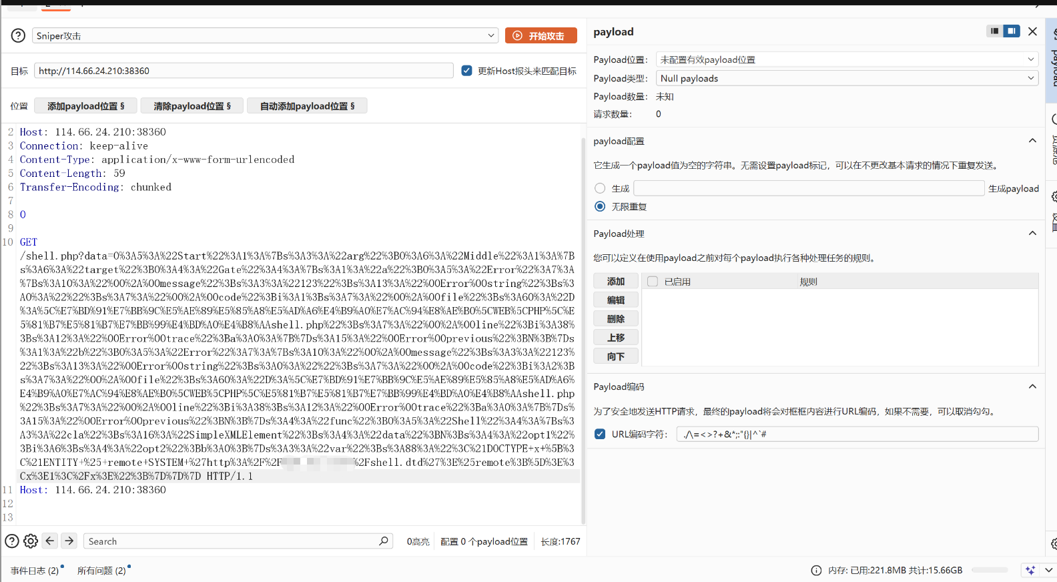1057x582 pixels.
Task: Go to previous search match arrow
Action: tap(50, 541)
